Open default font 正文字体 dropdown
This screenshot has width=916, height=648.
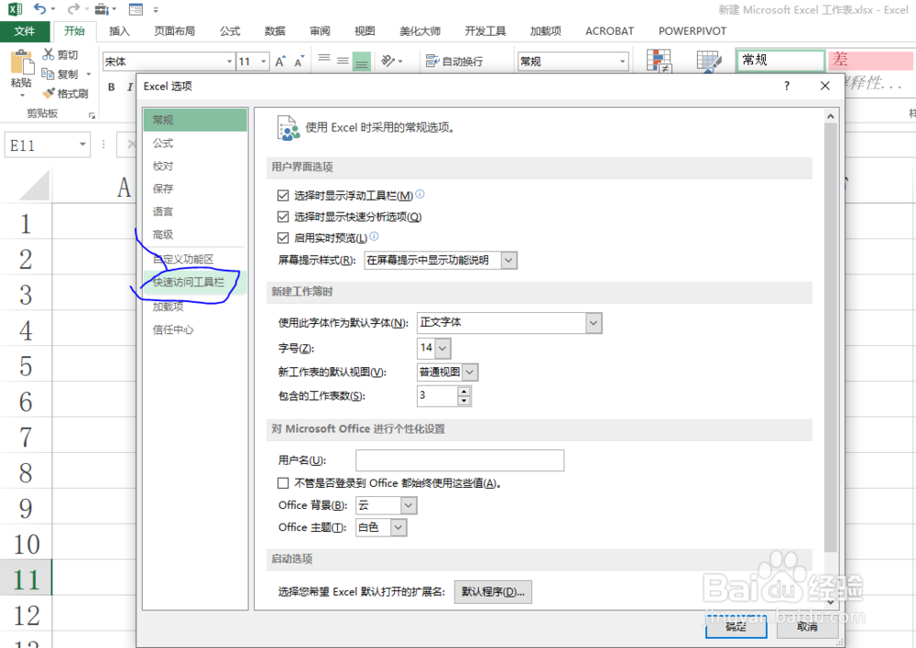tap(594, 323)
